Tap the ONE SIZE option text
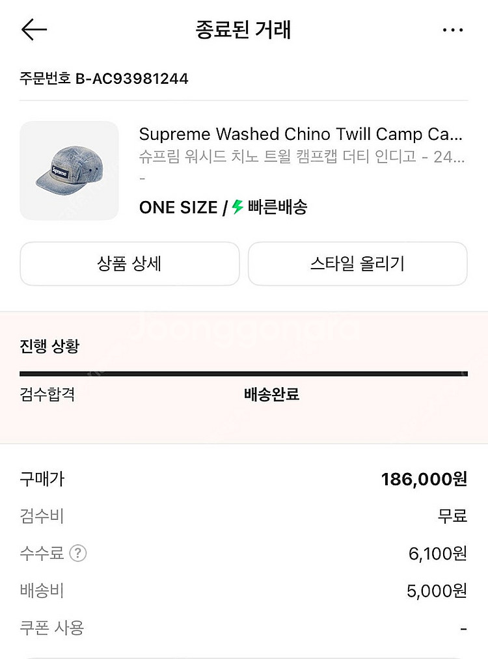Screen dimensions: 488x659 [178, 208]
